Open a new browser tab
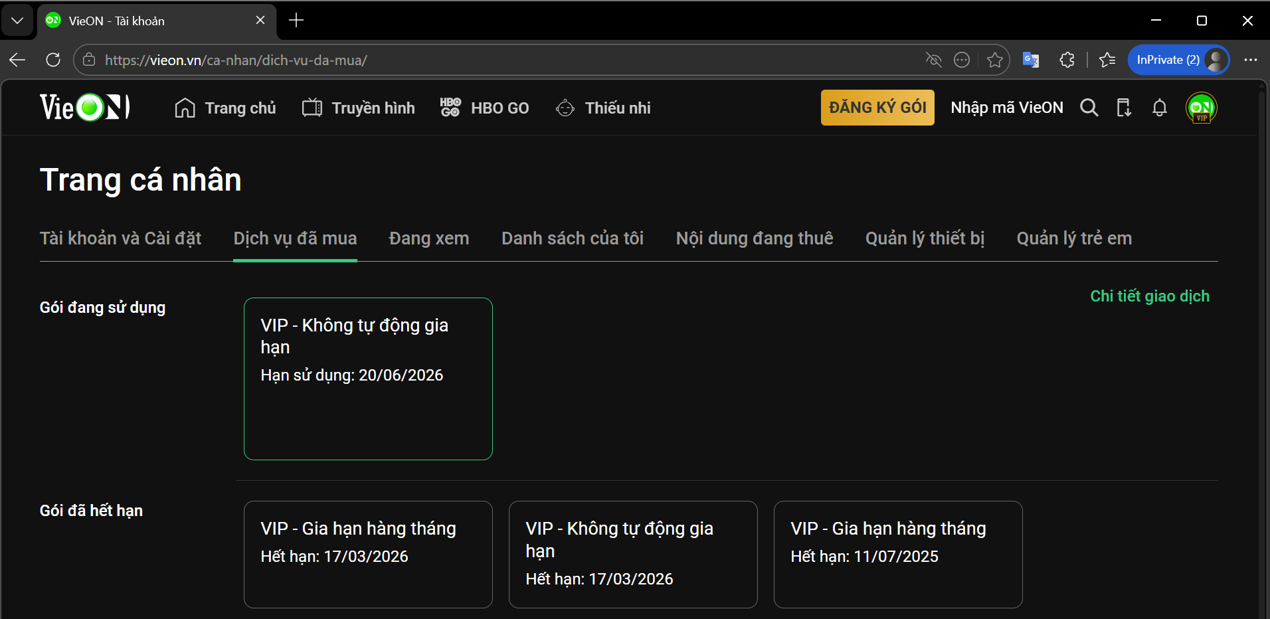 296,21
